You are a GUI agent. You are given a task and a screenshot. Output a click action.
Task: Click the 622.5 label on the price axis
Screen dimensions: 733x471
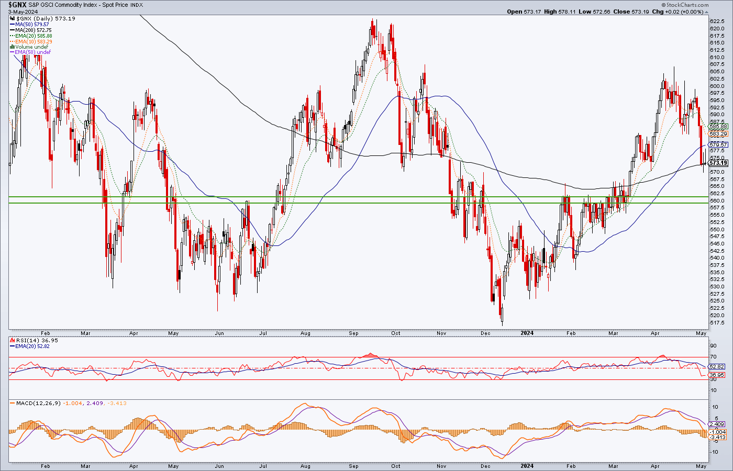tap(718, 21)
